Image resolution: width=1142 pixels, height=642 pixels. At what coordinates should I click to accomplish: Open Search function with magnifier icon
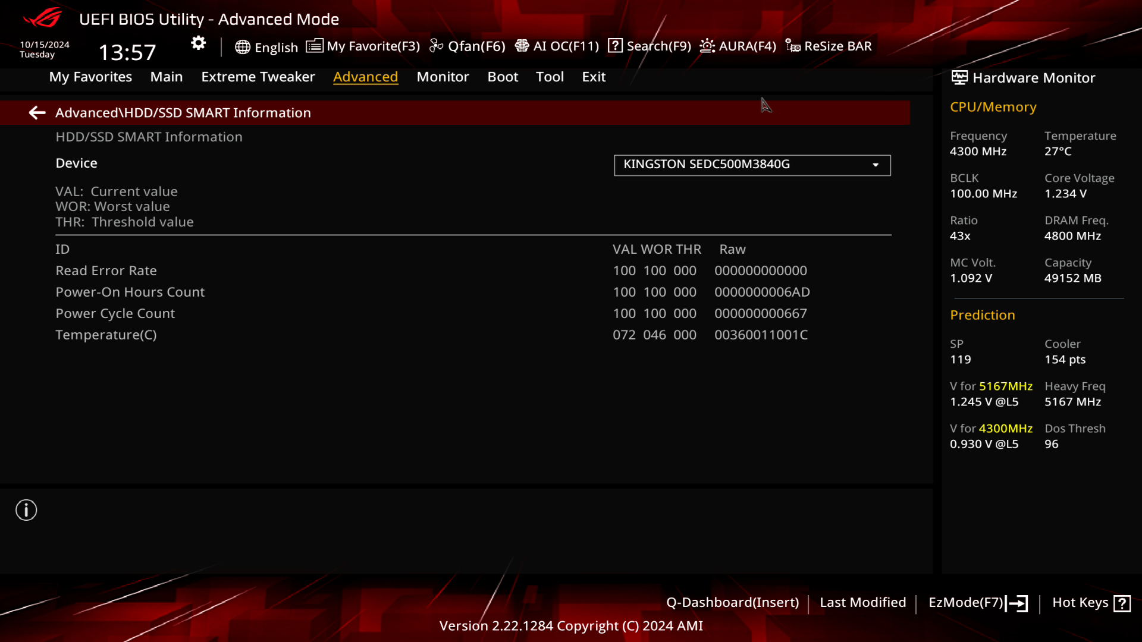tap(650, 45)
